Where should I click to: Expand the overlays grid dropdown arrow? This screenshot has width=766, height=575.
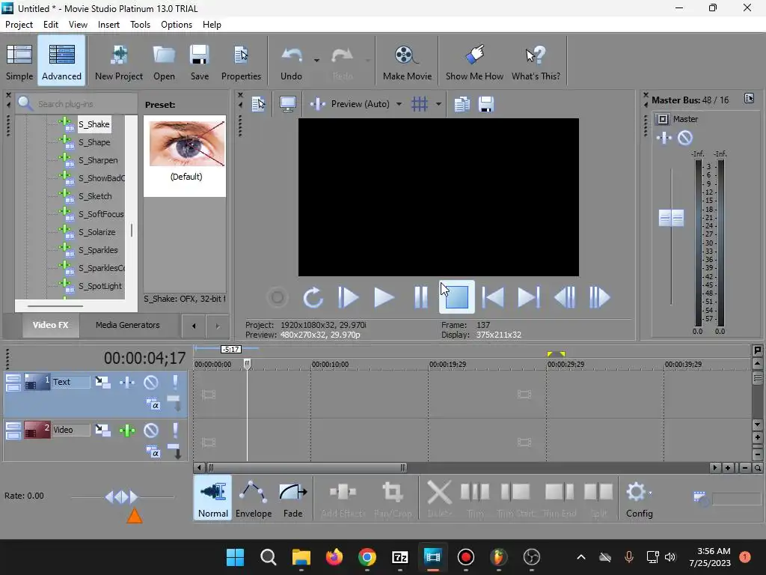[438, 104]
